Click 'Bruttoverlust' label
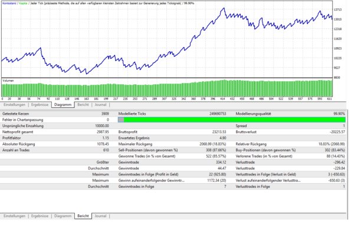Viewport: 354px width, 229px height. [x=246, y=132]
